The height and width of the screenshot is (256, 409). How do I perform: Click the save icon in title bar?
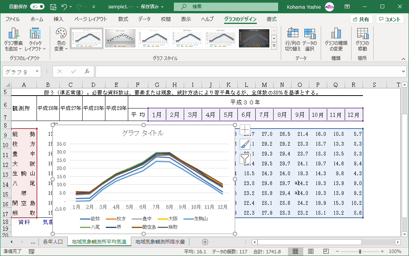54,6
